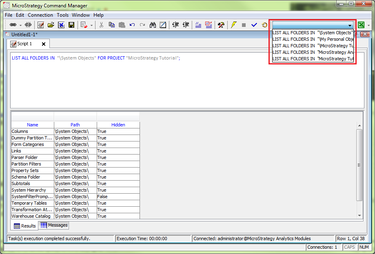Select the Results tab
Image resolution: width=375 pixels, height=254 pixels.
tap(24, 225)
